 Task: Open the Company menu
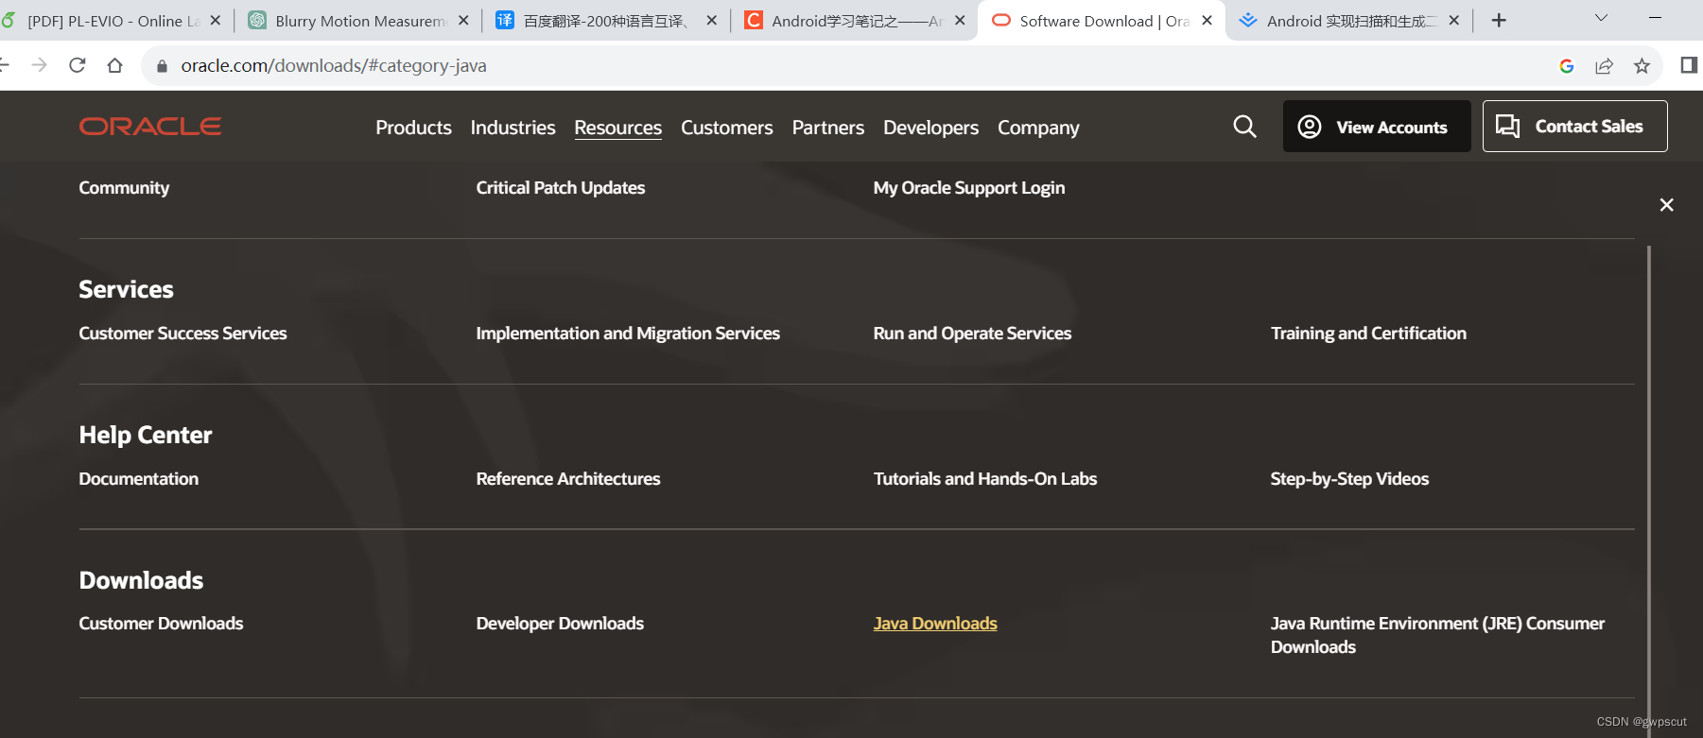(1038, 128)
